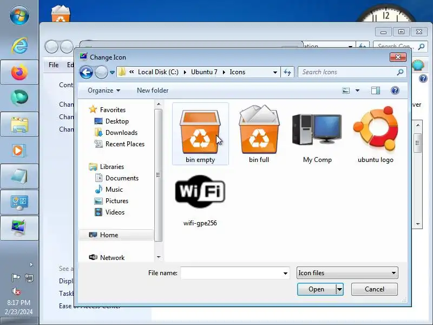Image resolution: width=433 pixels, height=325 pixels.
Task: Launch Internet Explorer from the taskbar
Action: pyautogui.click(x=19, y=45)
